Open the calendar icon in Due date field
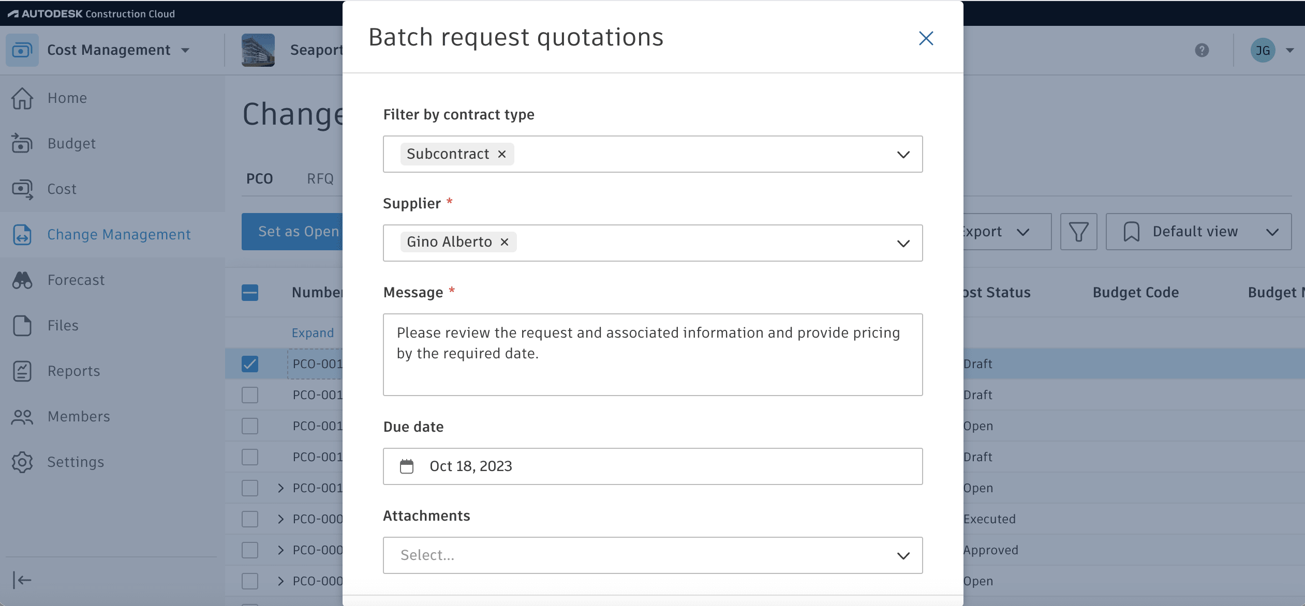 [407, 466]
